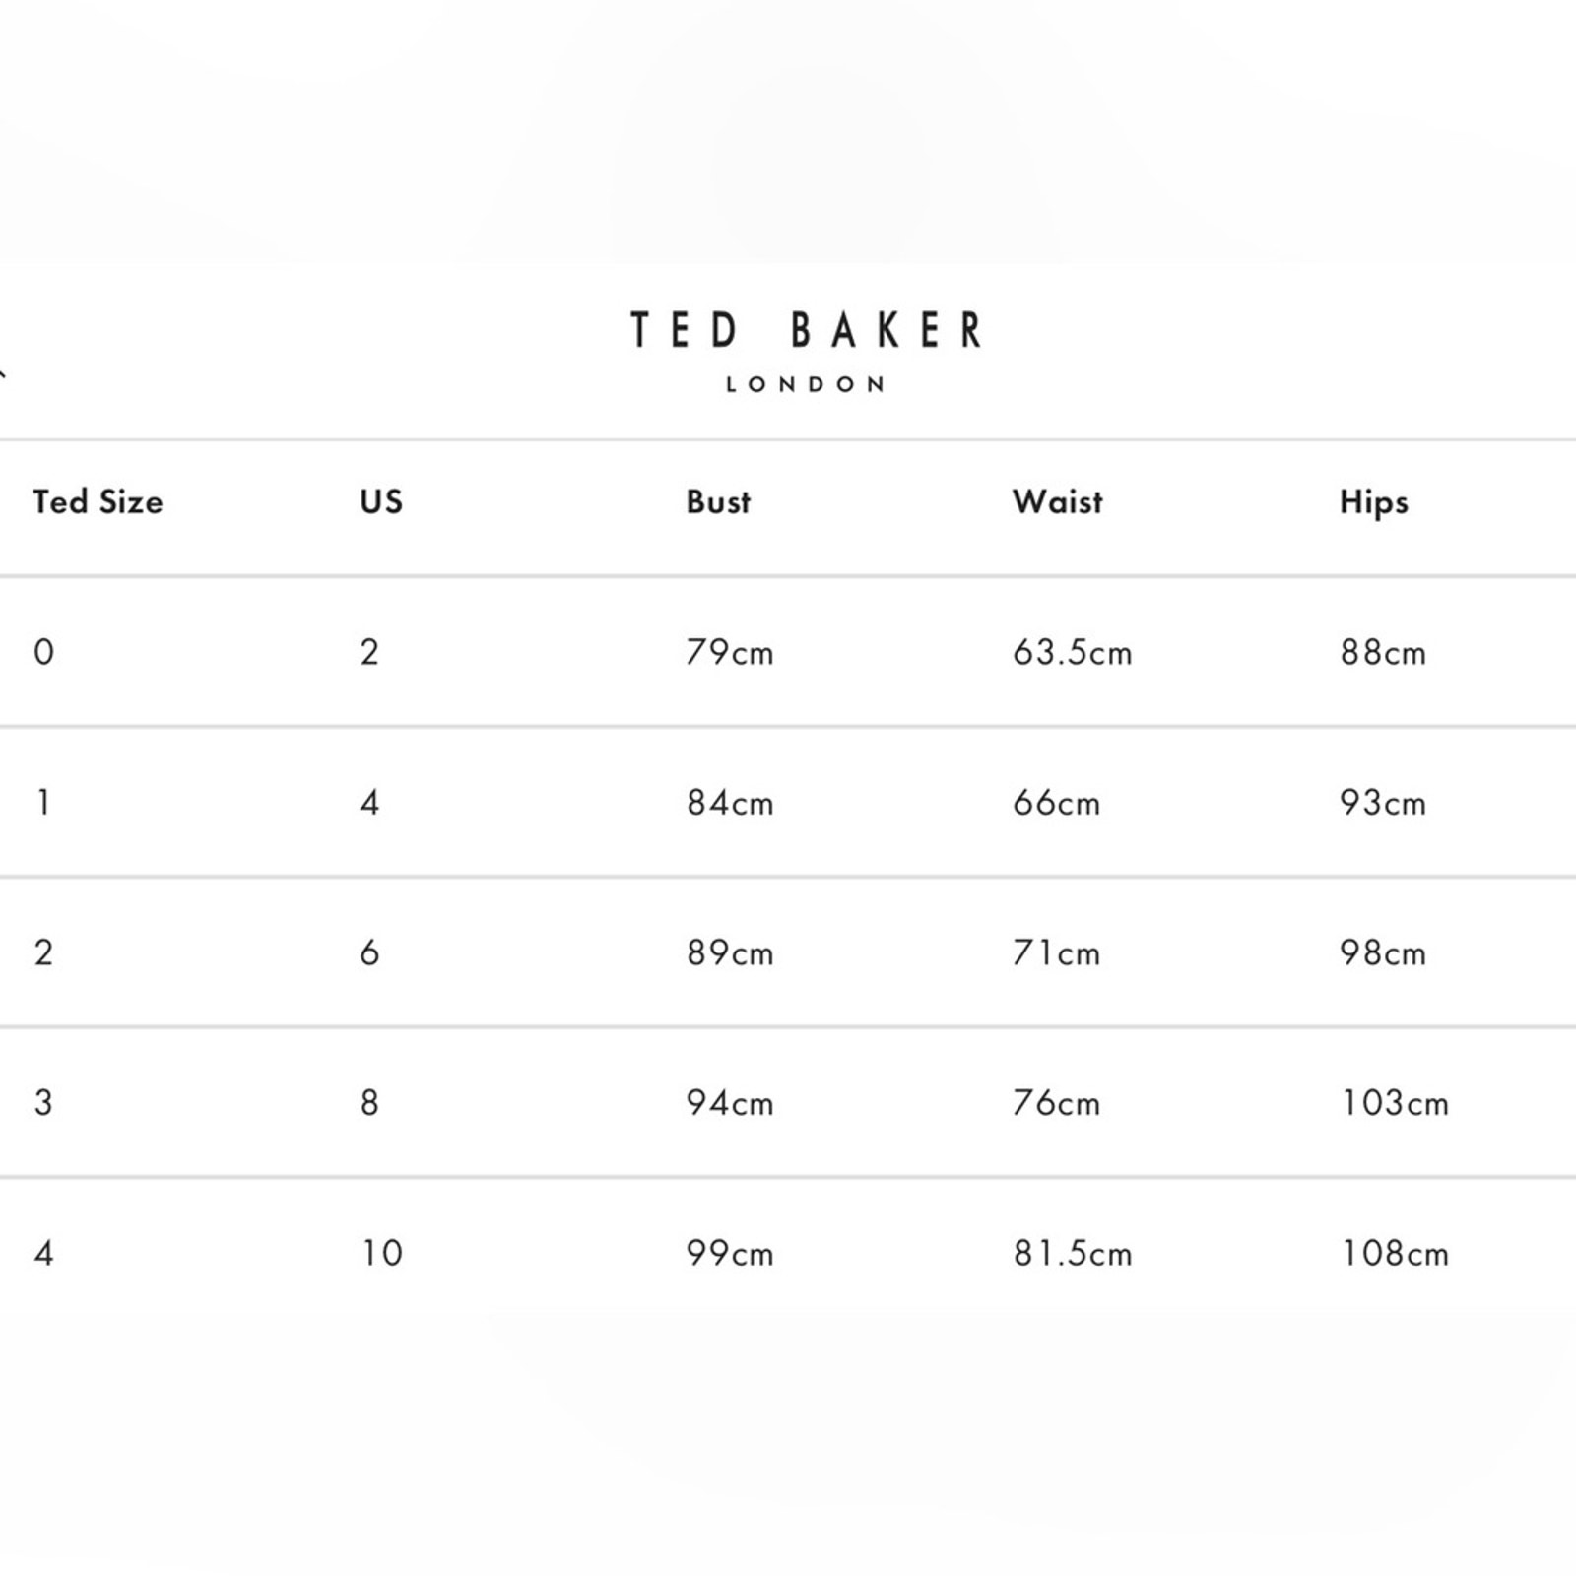Image resolution: width=1576 pixels, height=1576 pixels.
Task: Click the 81.5cm waist cell
Action: point(1073,1253)
